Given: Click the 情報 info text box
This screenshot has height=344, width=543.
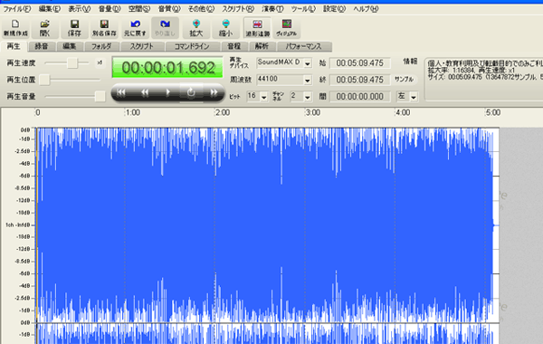Looking at the screenshot, I should click(x=484, y=80).
